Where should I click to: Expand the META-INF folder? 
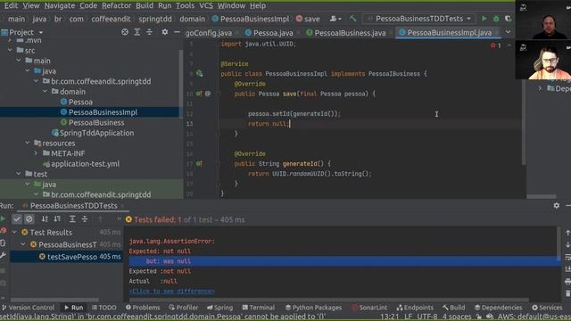pos(36,153)
